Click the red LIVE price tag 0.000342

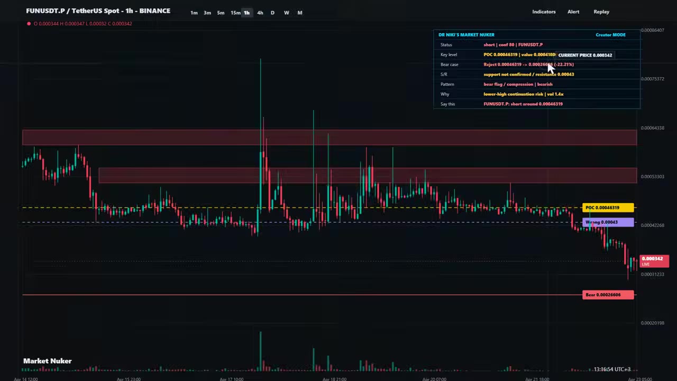654,261
